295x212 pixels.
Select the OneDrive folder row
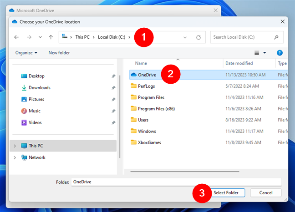(x=209, y=75)
